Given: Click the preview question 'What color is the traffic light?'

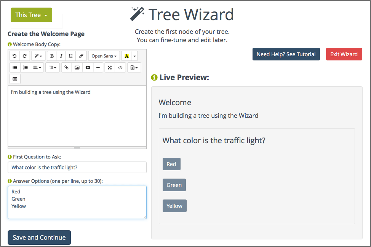Looking at the screenshot, I should click(x=214, y=141).
